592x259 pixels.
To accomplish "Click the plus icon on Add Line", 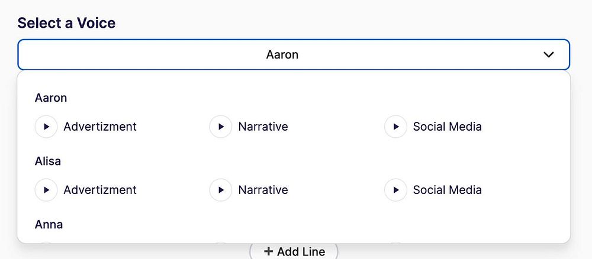I will click(268, 251).
